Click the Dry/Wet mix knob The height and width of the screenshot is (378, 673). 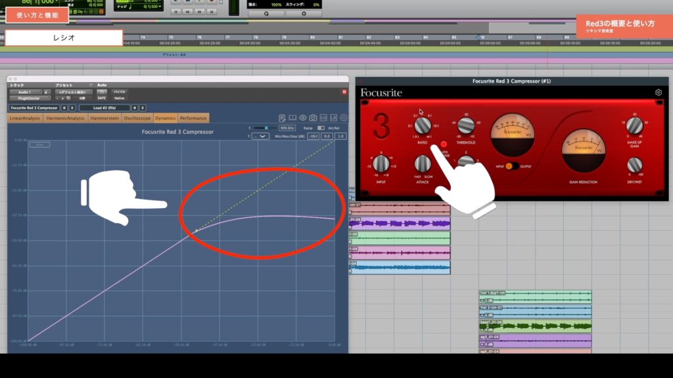pyautogui.click(x=634, y=165)
